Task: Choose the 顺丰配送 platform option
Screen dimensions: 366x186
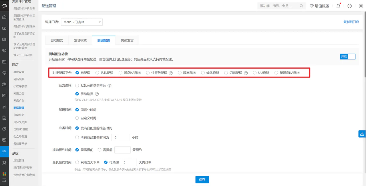Action: pos(187,73)
